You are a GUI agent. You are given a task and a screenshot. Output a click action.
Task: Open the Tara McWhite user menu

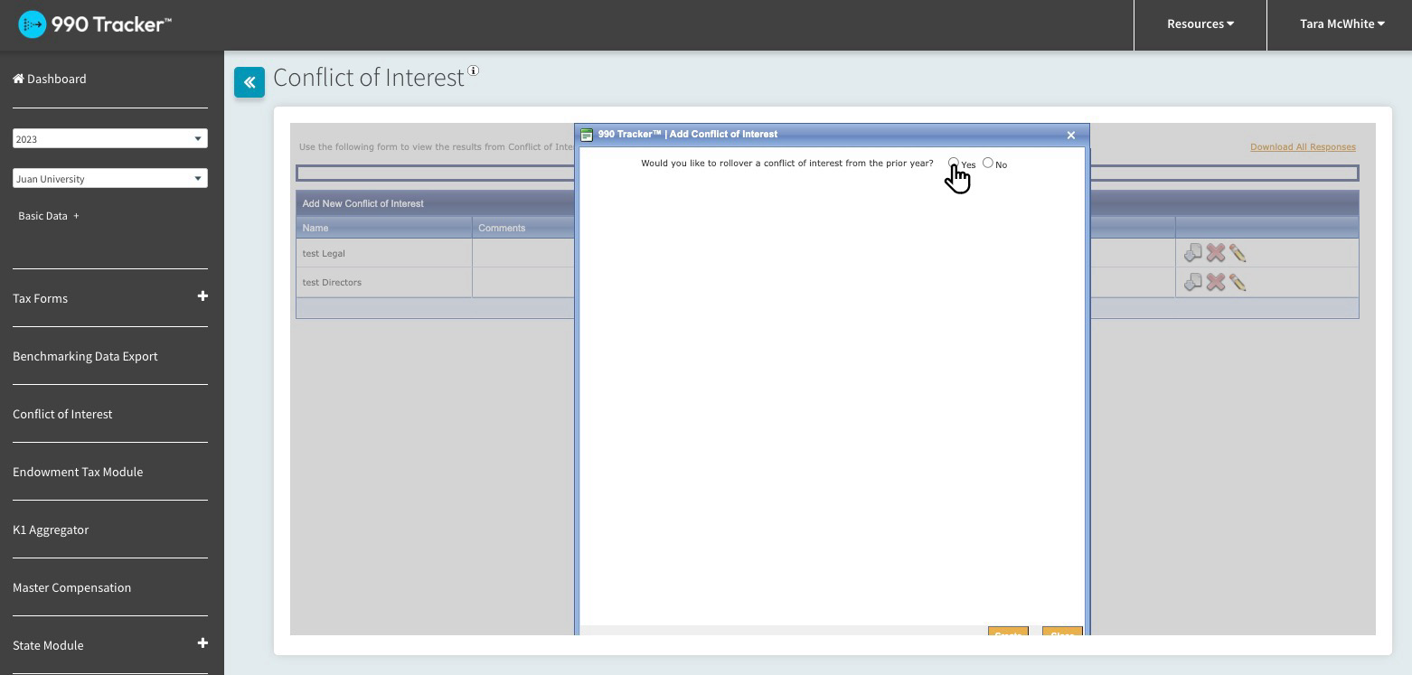click(1341, 24)
